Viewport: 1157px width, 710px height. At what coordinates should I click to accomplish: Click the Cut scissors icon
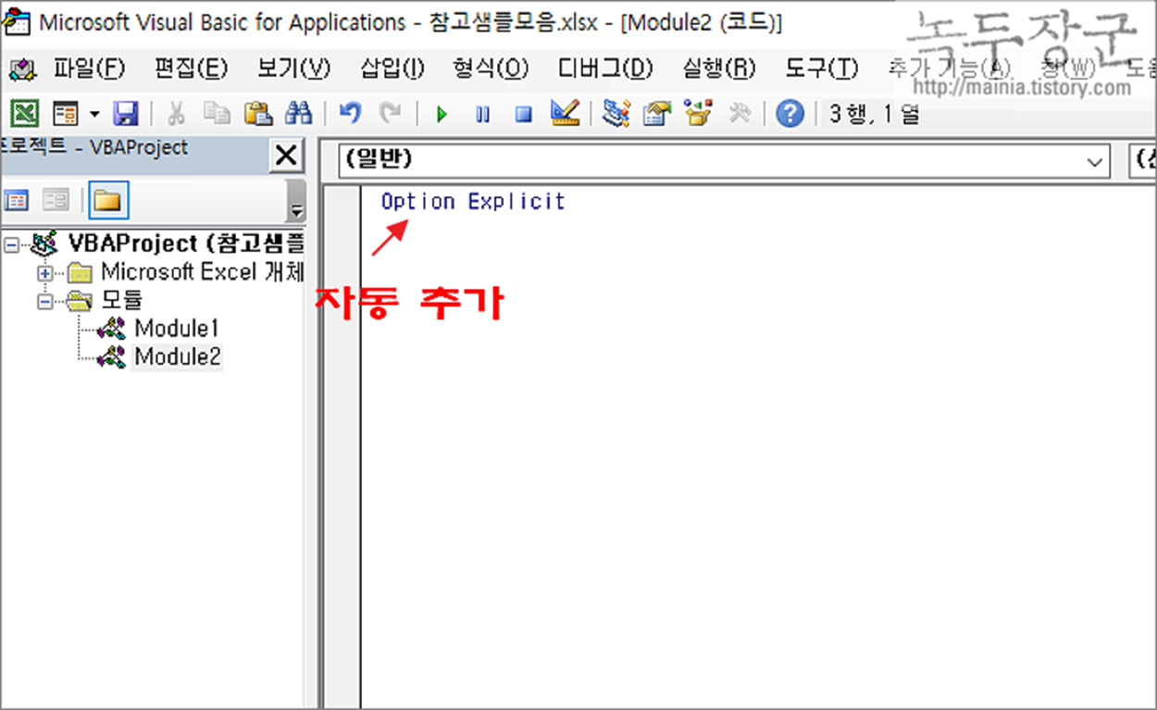coord(176,114)
